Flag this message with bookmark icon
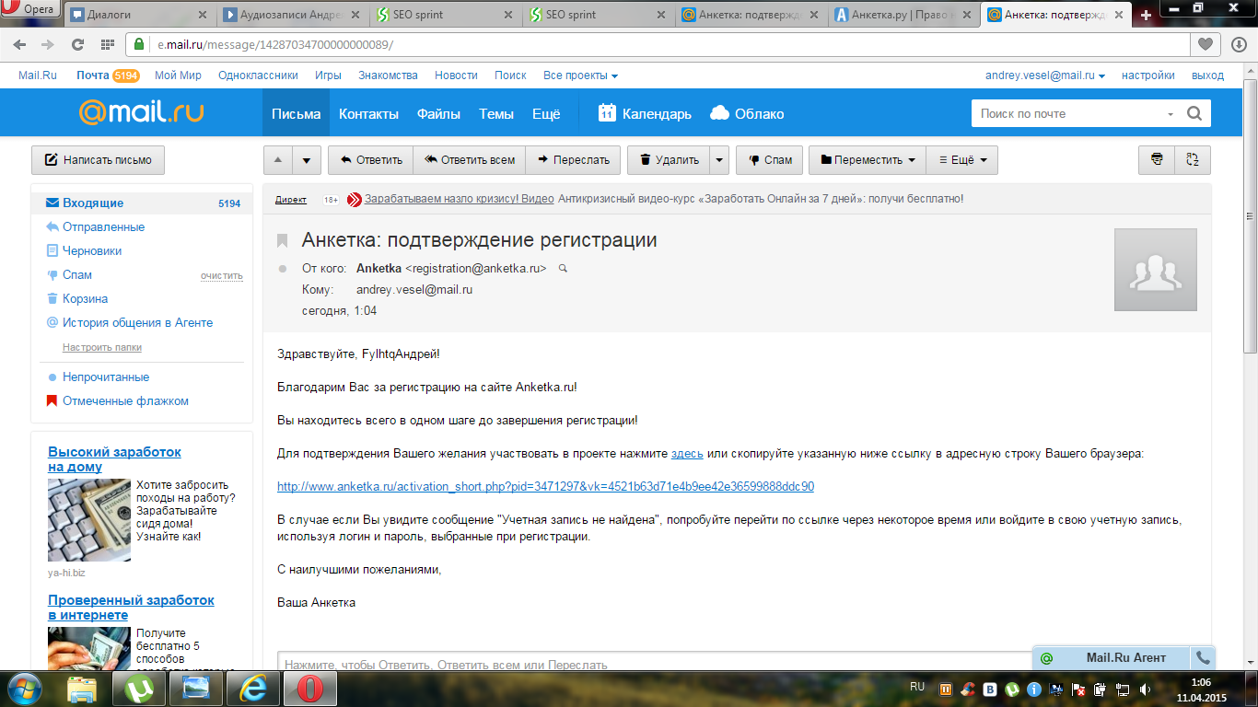Viewport: 1258px width, 707px height. [x=283, y=241]
